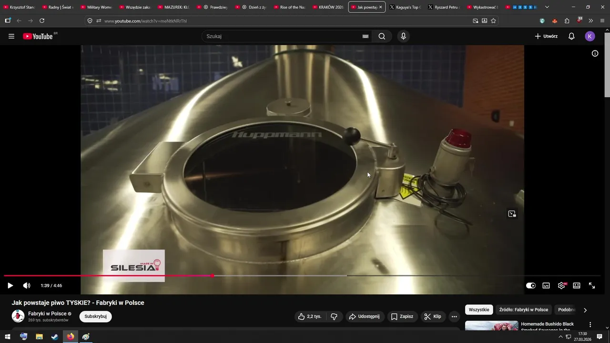Turn on subtitles/captions
Viewport: 610px width, 343px height.
[x=546, y=285]
